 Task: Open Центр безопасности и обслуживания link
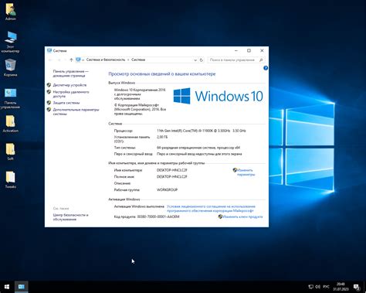click(x=70, y=217)
